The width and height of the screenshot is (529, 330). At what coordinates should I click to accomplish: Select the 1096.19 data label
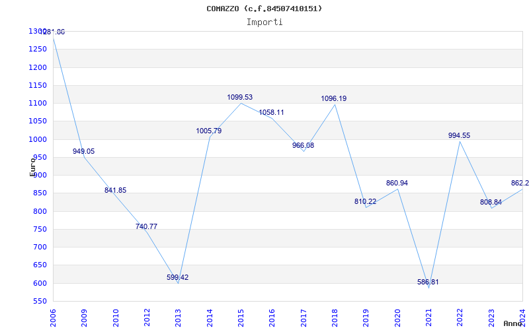point(334,98)
